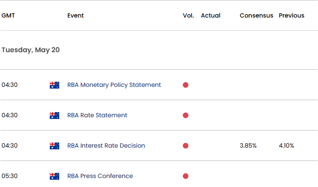Open the RBA Monetary Policy Statement event
The image size is (318, 187).
[114, 85]
